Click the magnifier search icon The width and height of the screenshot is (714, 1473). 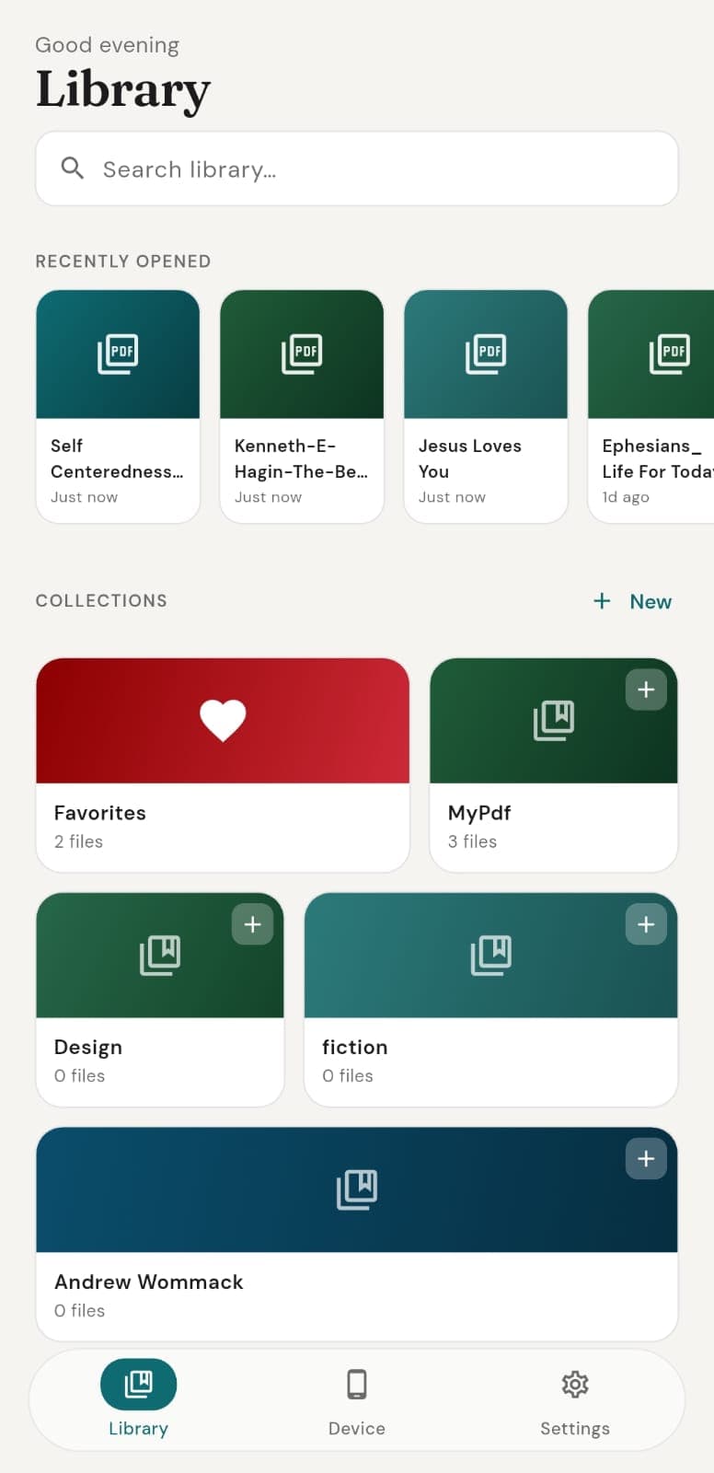[73, 168]
